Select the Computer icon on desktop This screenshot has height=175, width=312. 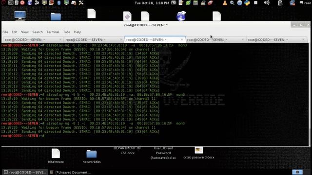click(x=20, y=16)
